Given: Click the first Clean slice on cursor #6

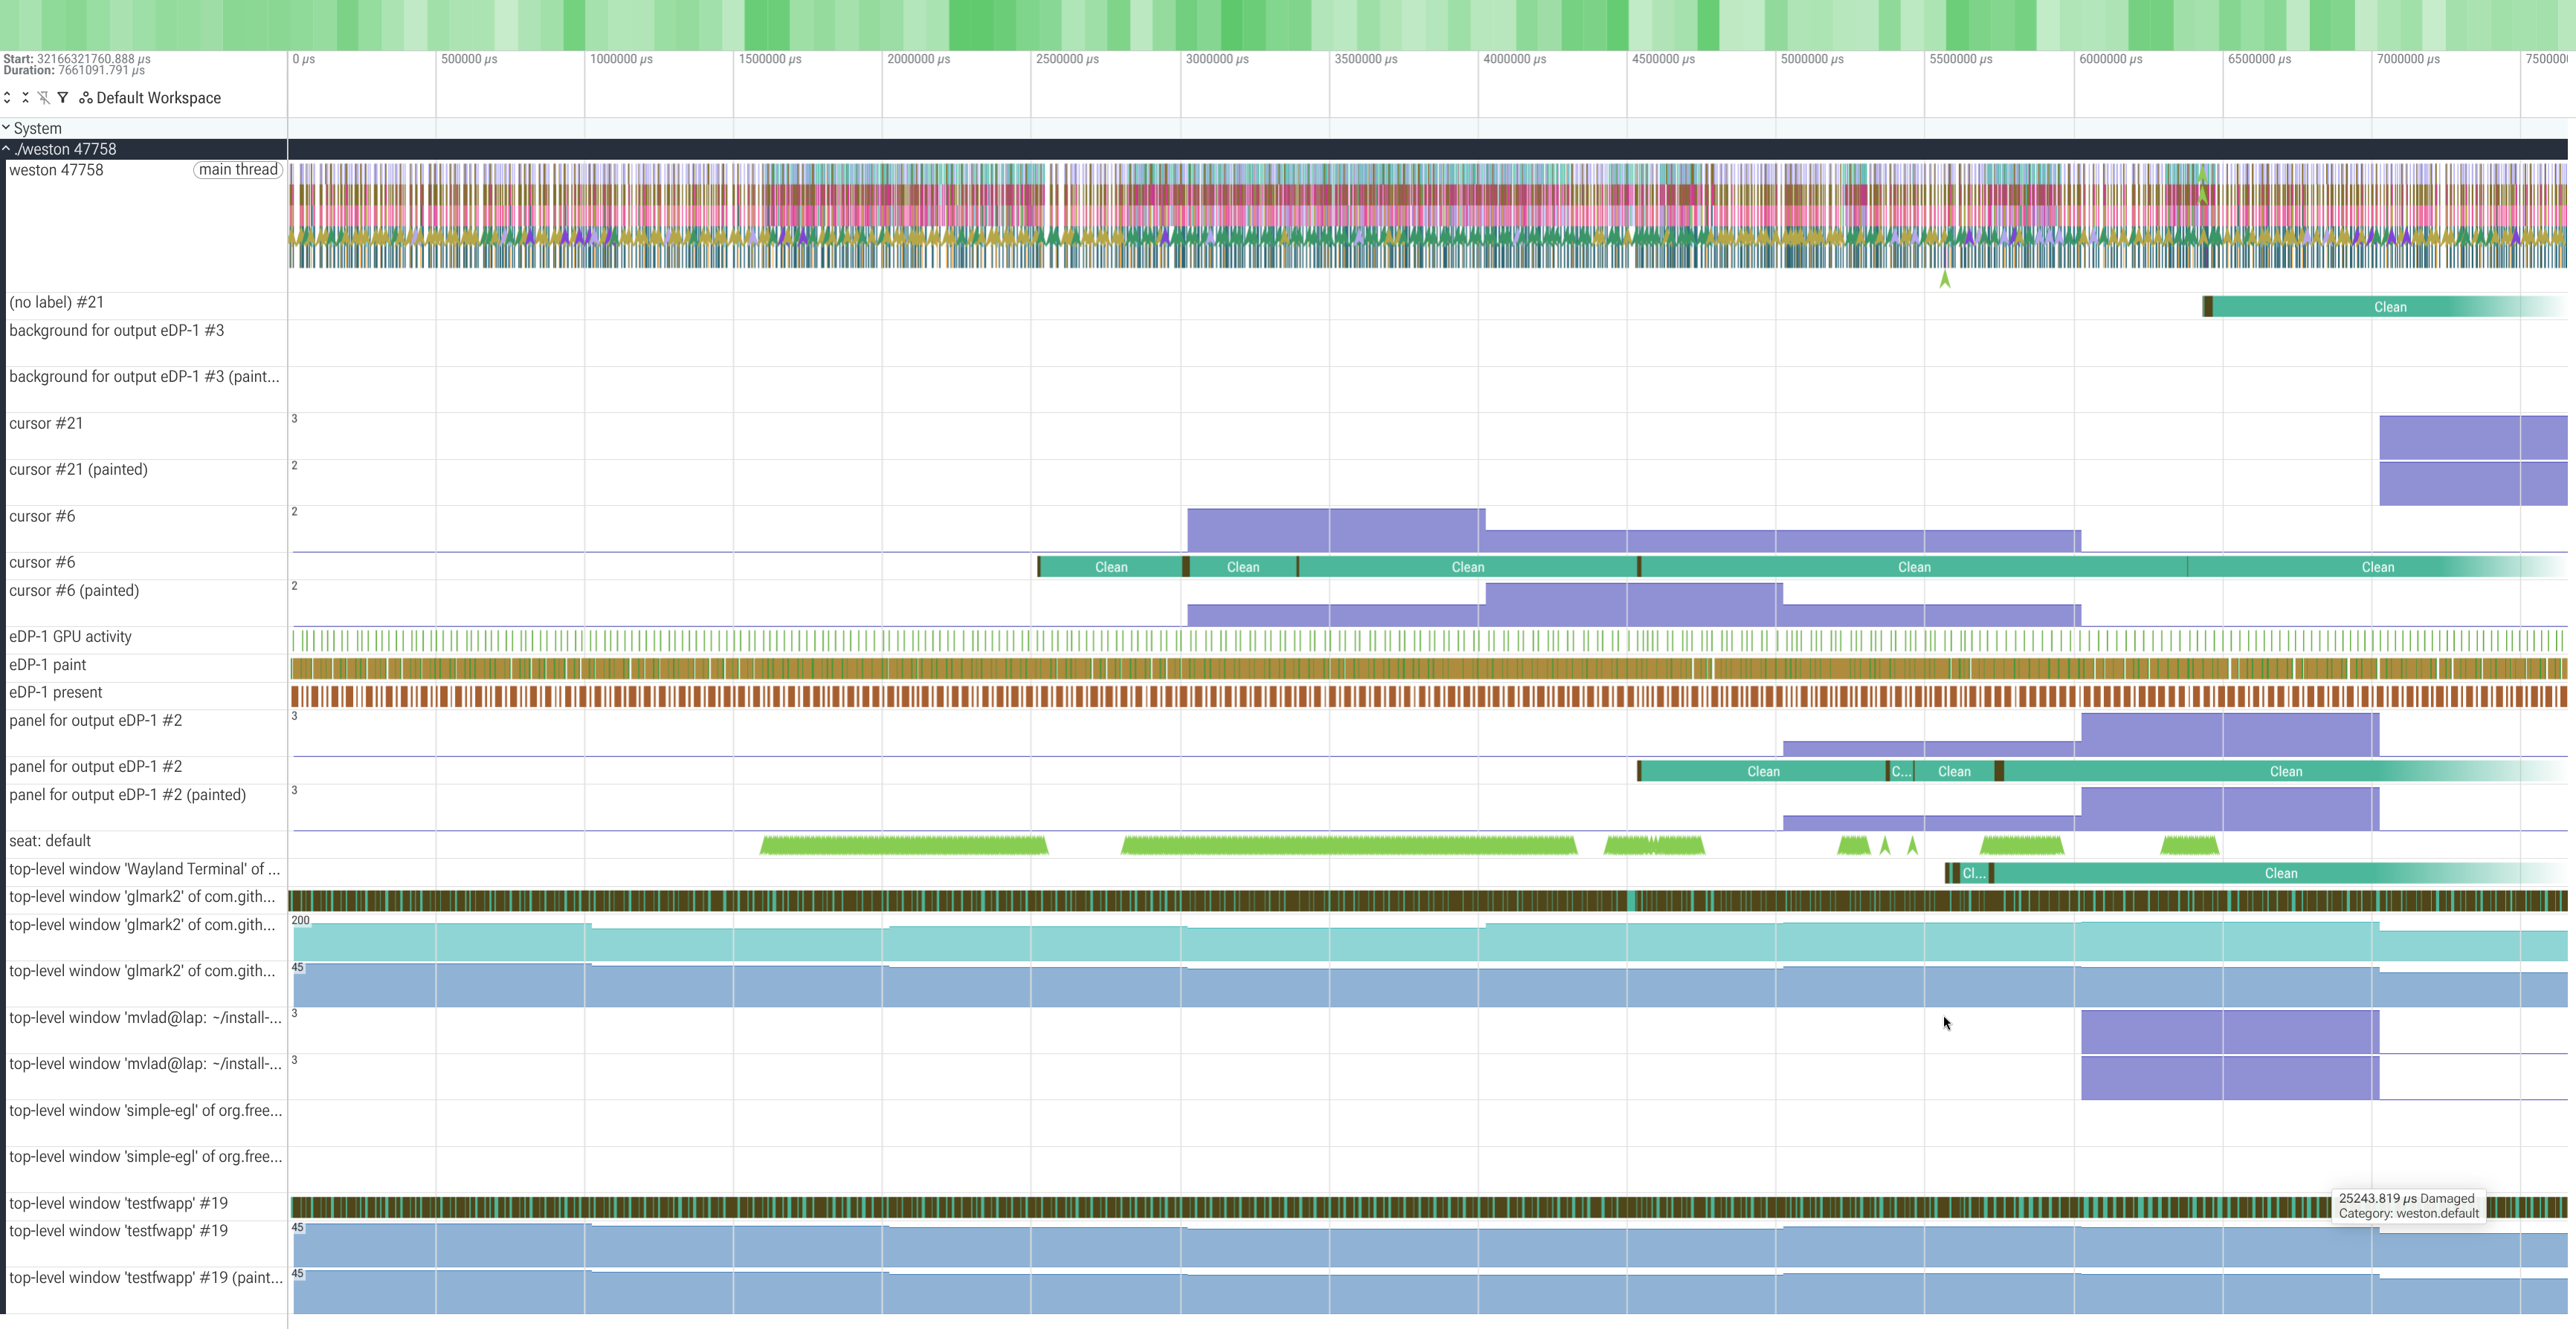Looking at the screenshot, I should click(x=1111, y=567).
